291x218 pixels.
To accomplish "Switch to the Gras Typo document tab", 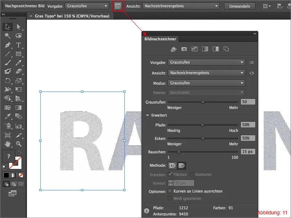I will (72, 16).
